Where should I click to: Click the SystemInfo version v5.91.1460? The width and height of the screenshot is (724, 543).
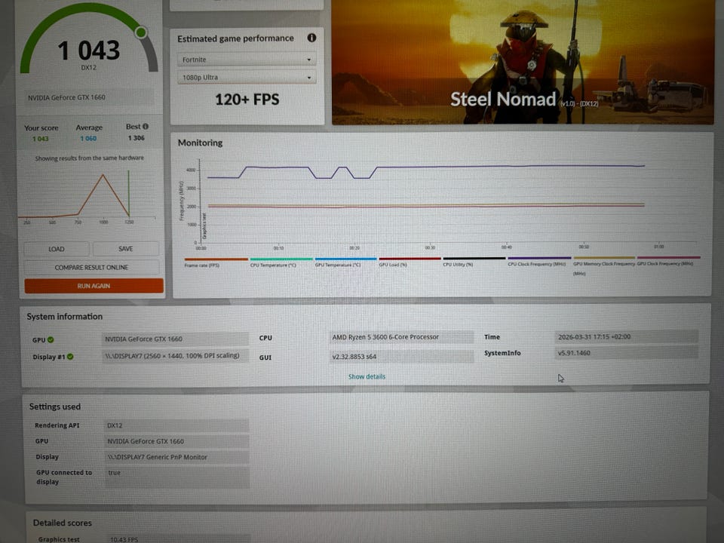[x=626, y=353]
